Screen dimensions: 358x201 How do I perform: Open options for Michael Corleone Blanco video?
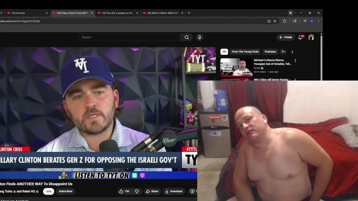click(x=295, y=61)
